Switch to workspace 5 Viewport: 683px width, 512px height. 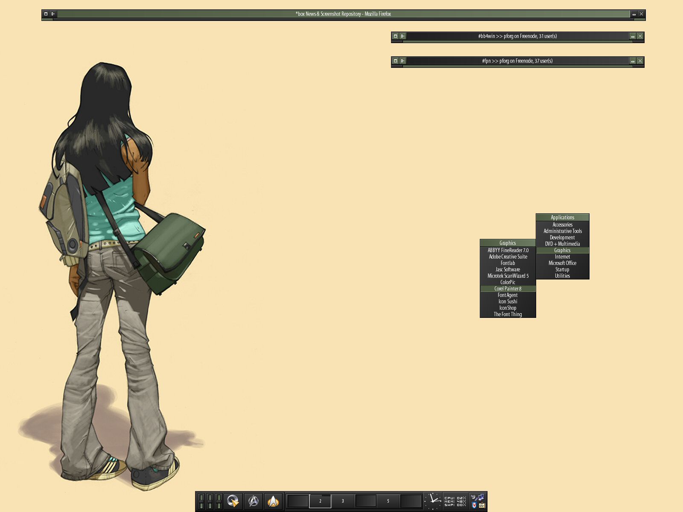pos(388,501)
